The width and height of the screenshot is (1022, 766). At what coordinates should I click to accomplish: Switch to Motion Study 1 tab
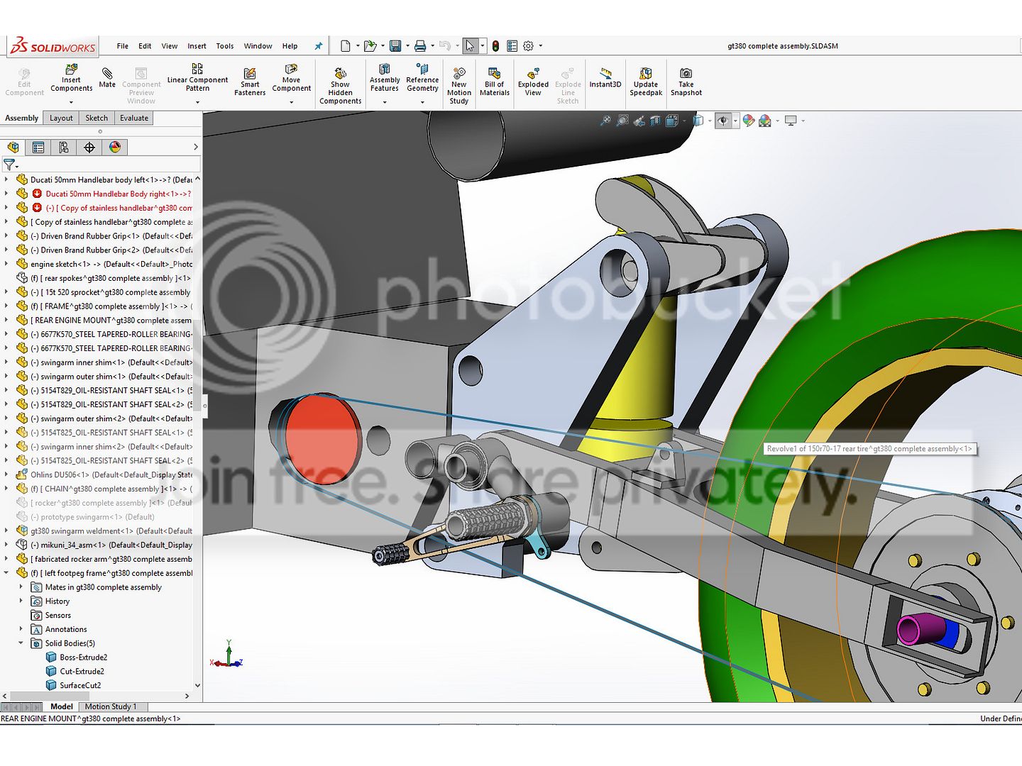click(x=110, y=706)
